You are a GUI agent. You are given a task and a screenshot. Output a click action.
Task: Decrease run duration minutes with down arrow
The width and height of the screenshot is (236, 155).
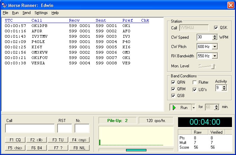click(x=216, y=108)
